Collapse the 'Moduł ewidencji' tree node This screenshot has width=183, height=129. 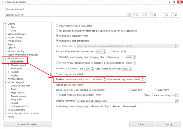(5, 58)
